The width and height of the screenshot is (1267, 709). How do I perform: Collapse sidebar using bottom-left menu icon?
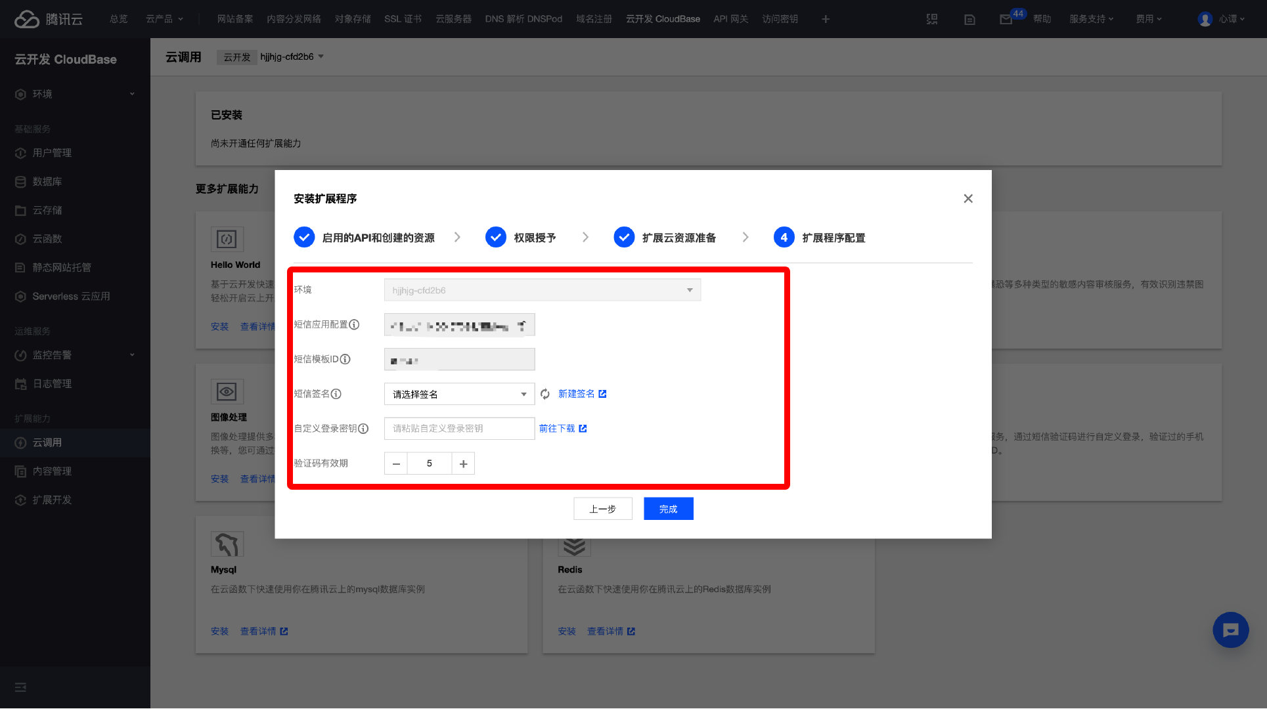tap(20, 687)
